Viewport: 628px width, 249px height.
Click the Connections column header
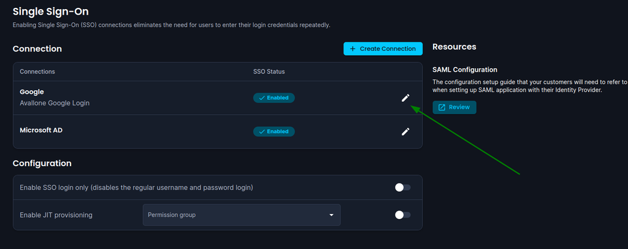(x=37, y=72)
